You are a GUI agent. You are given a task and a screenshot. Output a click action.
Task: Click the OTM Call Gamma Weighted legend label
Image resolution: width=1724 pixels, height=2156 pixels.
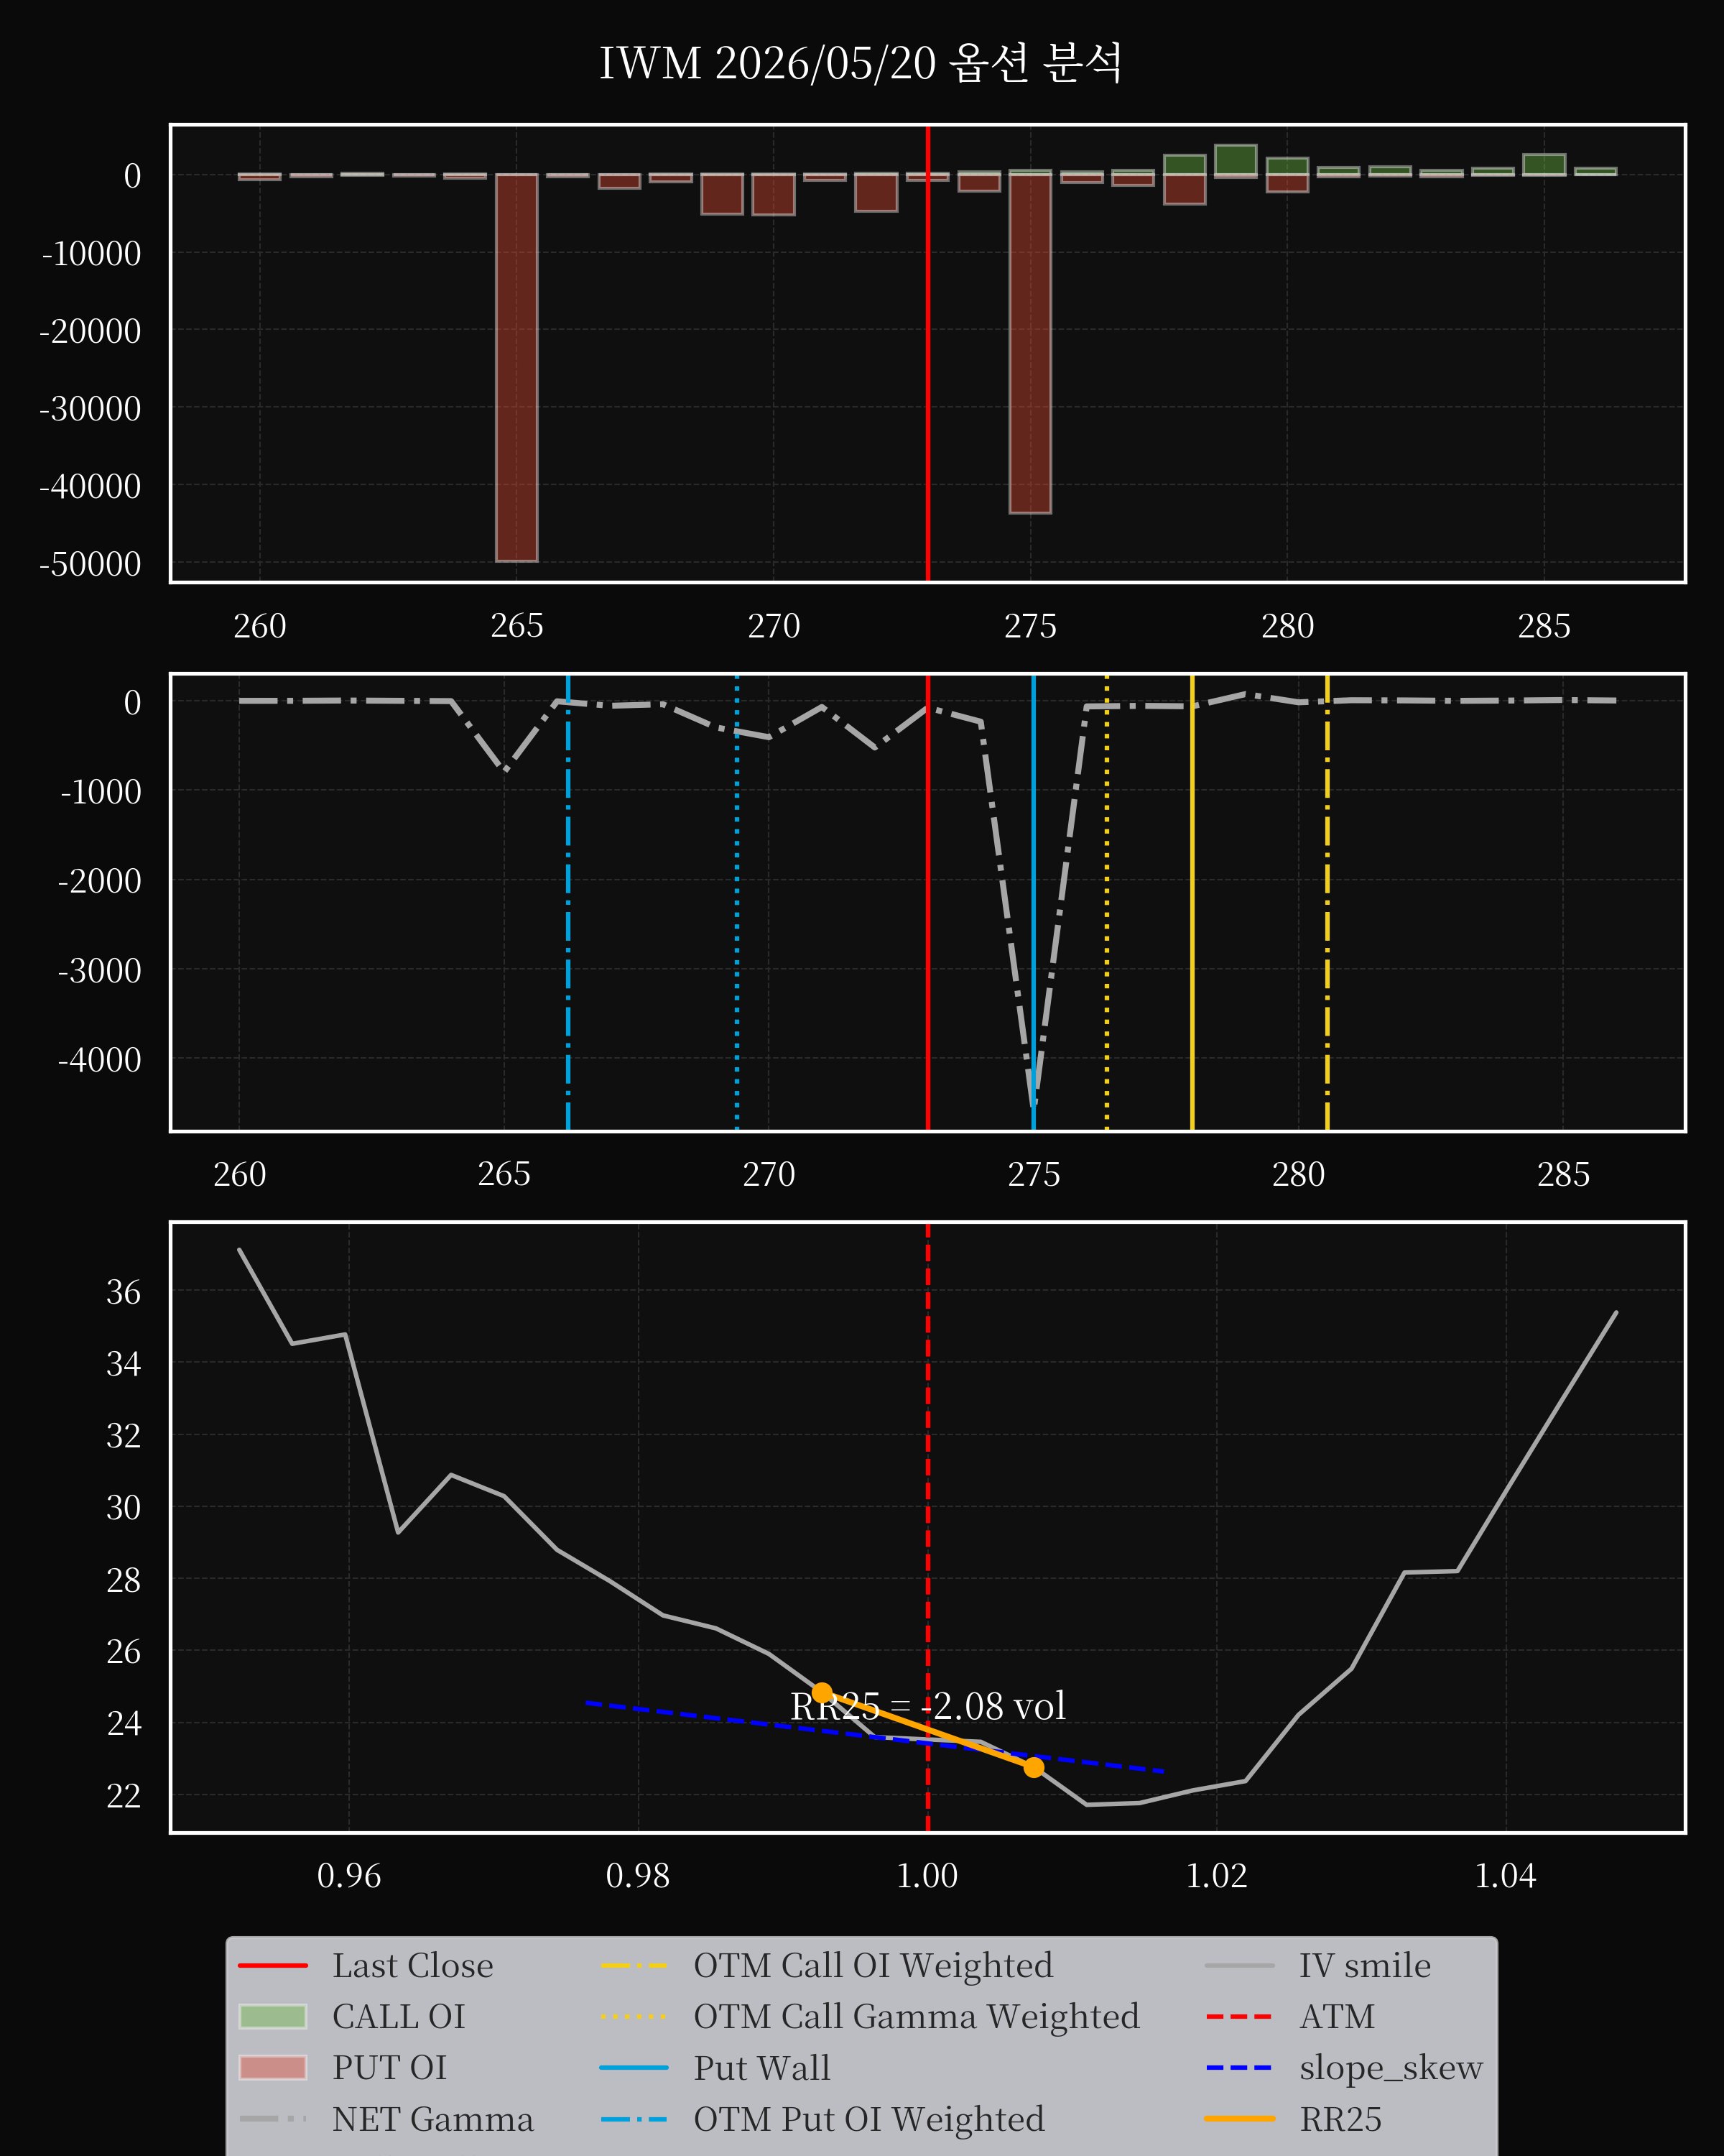(x=917, y=2016)
